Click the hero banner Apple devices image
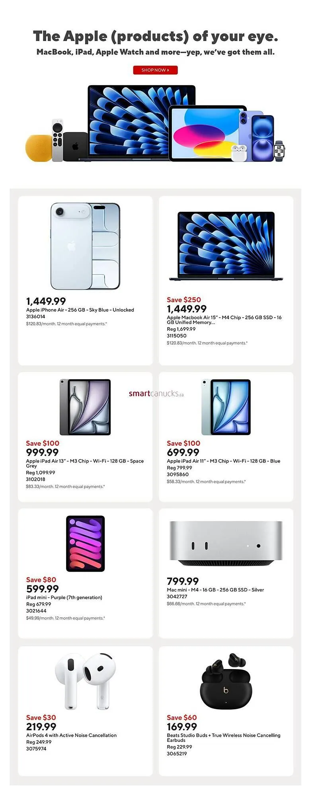 pyautogui.click(x=155, y=123)
